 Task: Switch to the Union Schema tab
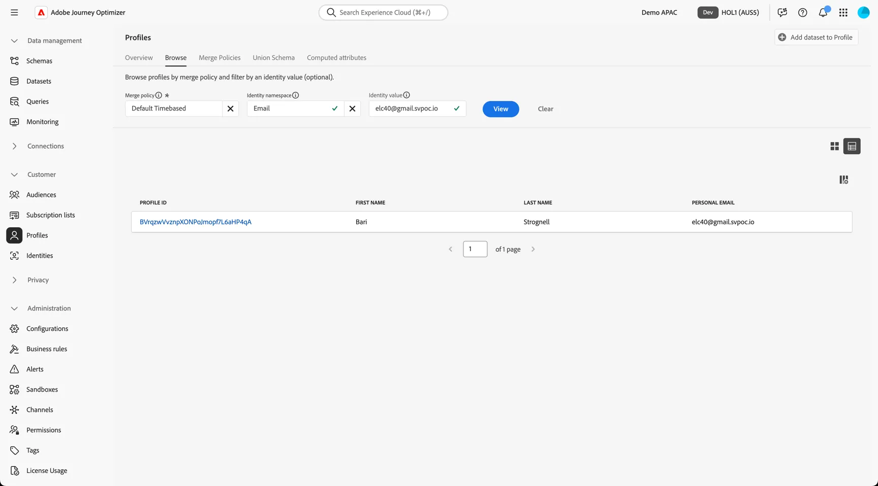[274, 58]
